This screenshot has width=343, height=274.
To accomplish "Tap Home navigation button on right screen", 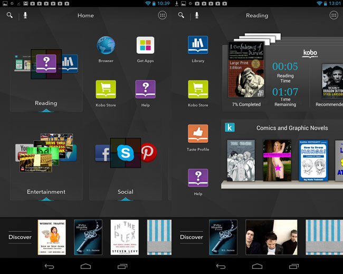I will tap(257, 266).
